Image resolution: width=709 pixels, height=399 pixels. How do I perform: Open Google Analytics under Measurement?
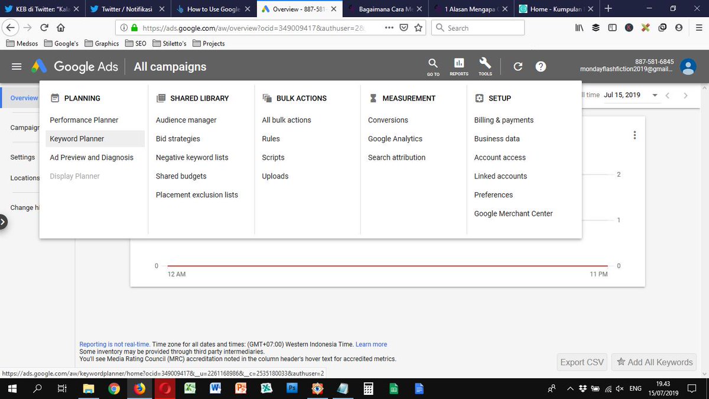[x=395, y=139]
